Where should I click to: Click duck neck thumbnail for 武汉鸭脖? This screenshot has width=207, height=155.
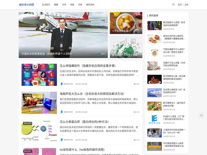154,79
